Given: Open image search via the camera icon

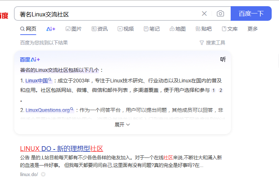Looking at the screenshot, I should pyautogui.click(x=220, y=13).
